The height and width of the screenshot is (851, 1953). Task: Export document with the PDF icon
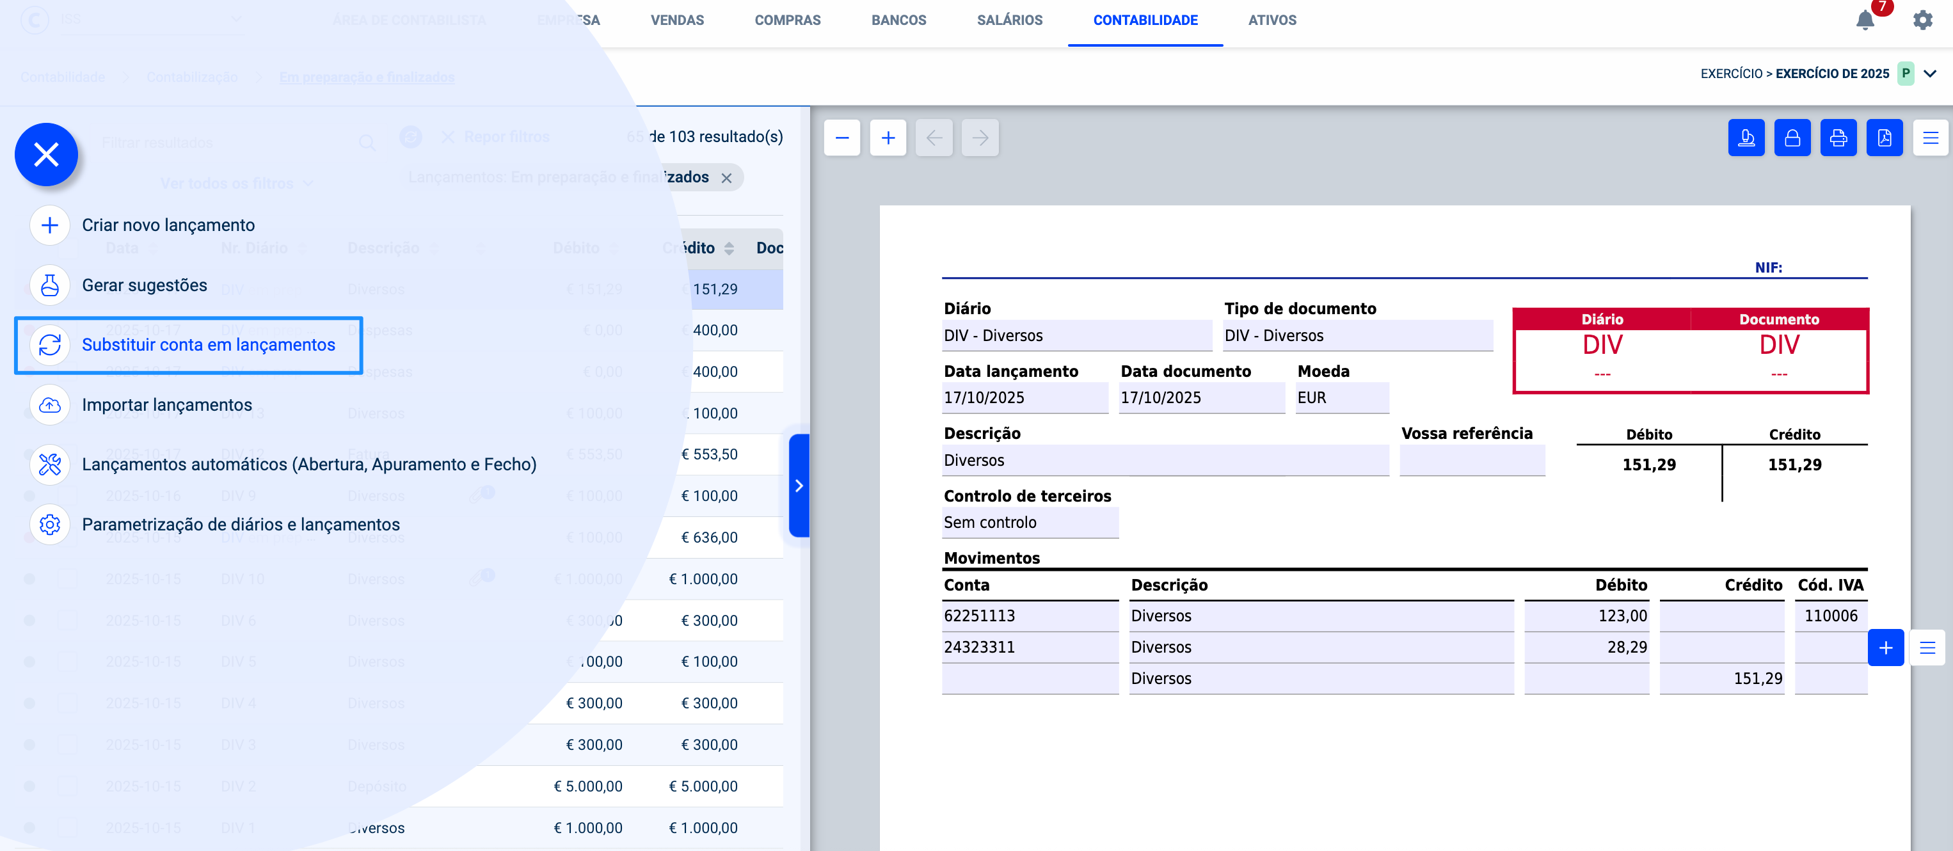click(1884, 138)
